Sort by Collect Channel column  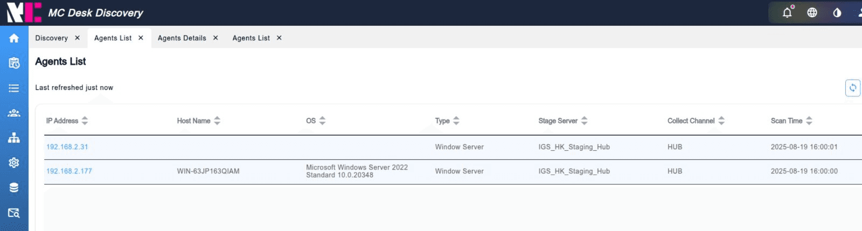click(x=721, y=121)
